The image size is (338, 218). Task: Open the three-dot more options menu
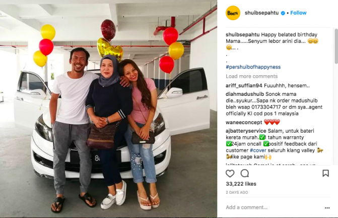[327, 208]
